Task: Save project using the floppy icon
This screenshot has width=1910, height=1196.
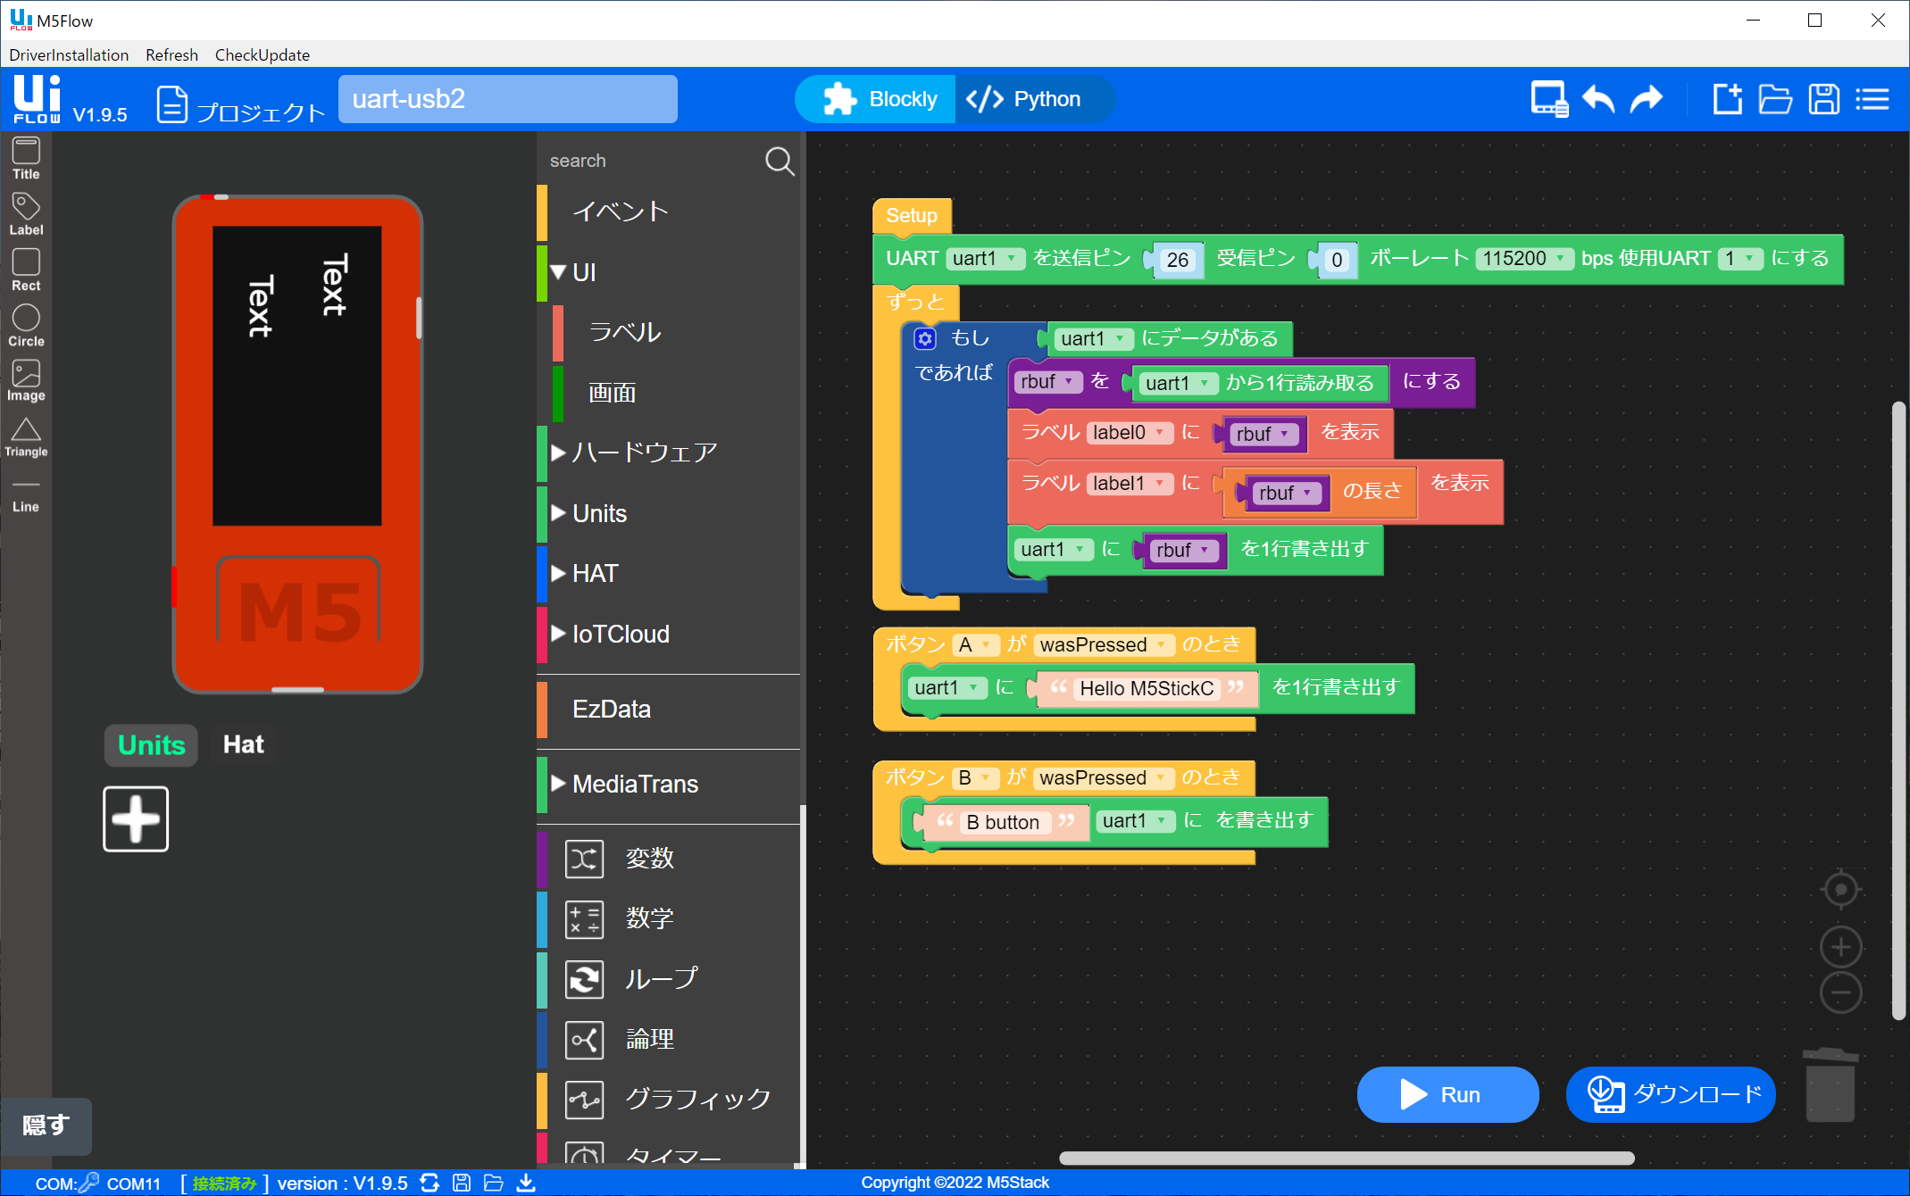Action: [x=1823, y=99]
